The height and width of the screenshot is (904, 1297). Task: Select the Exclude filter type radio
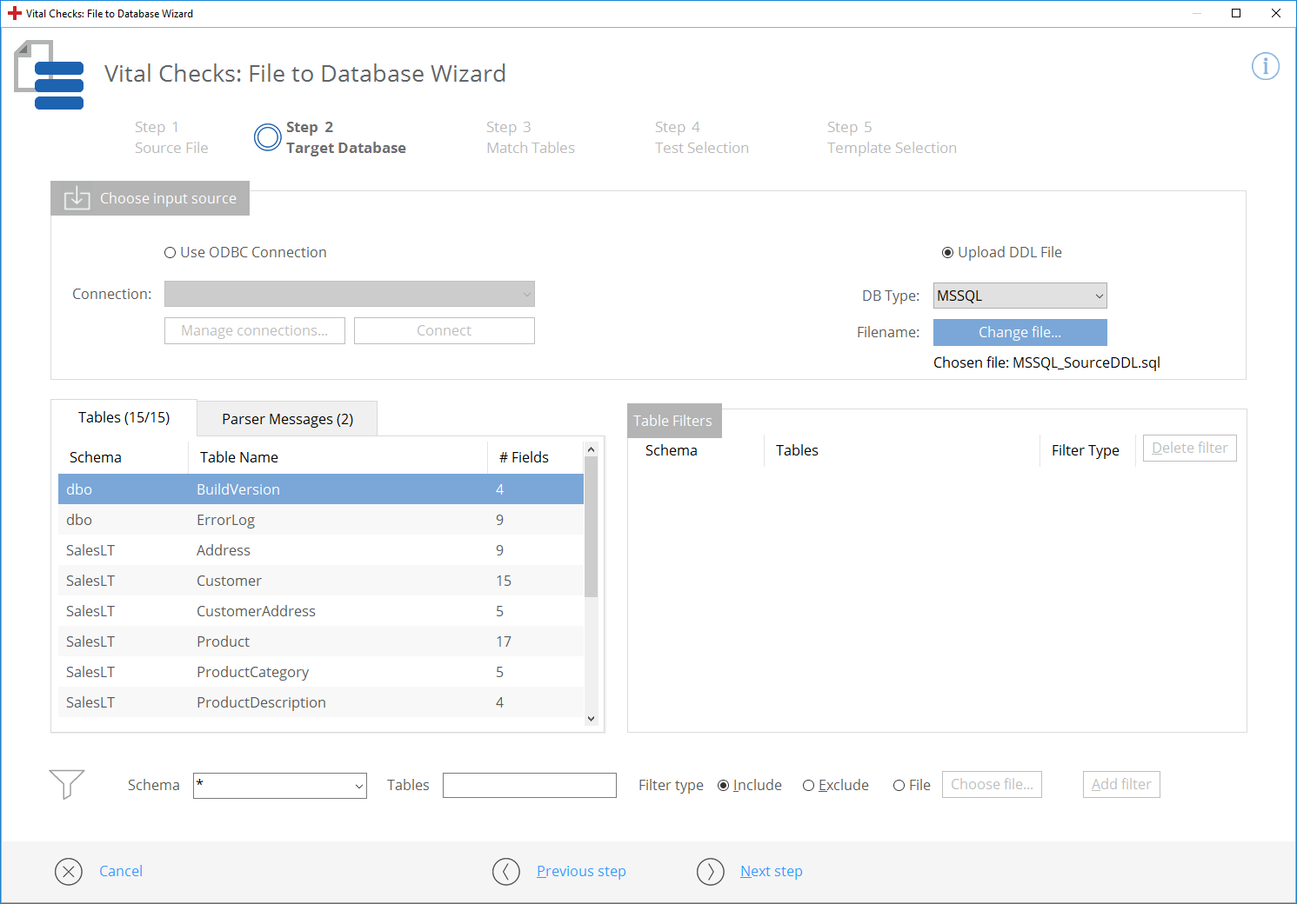tap(809, 786)
